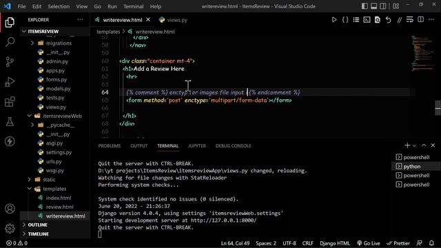Open settings.py in the explorer

[x=59, y=152]
